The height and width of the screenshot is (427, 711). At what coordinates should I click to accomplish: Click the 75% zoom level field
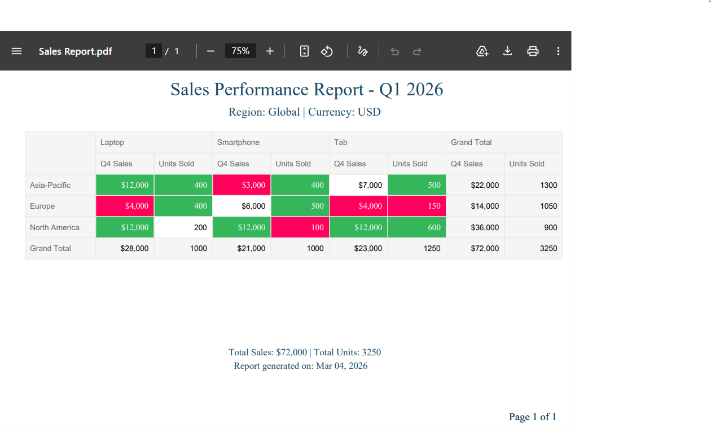pyautogui.click(x=240, y=51)
